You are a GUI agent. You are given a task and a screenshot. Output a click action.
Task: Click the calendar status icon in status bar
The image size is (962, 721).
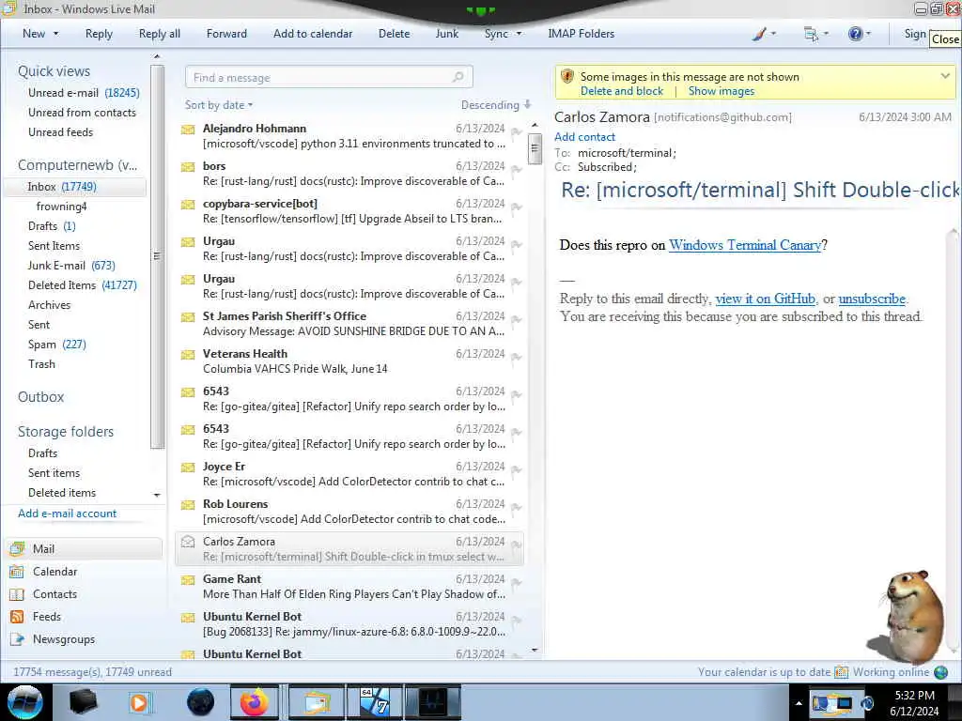point(841,672)
